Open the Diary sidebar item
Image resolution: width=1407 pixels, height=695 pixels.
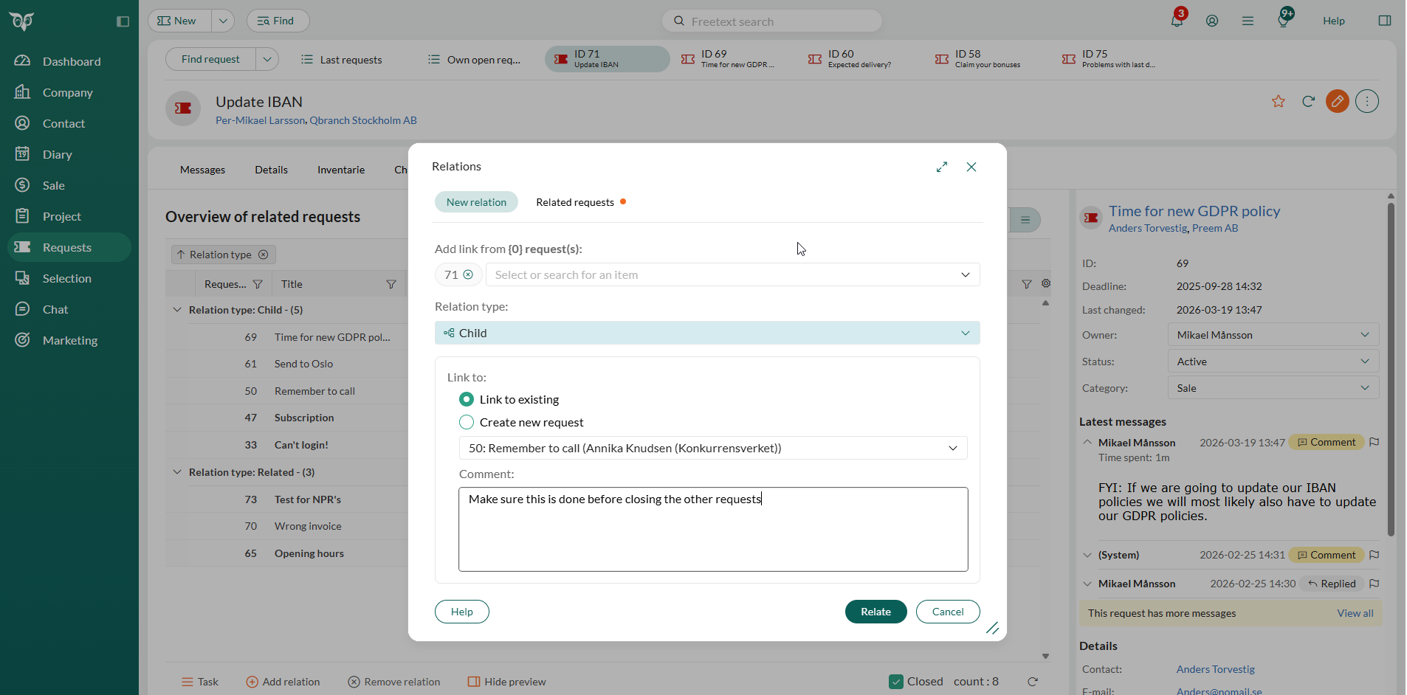pos(57,154)
